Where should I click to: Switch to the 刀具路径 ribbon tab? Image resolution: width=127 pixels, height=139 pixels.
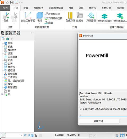pos(38,8)
